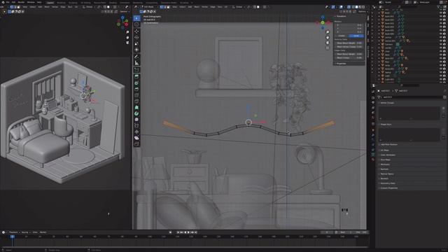The width and height of the screenshot is (448, 252).
Task: Click Add Rest Position button
Action: (x=389, y=145)
